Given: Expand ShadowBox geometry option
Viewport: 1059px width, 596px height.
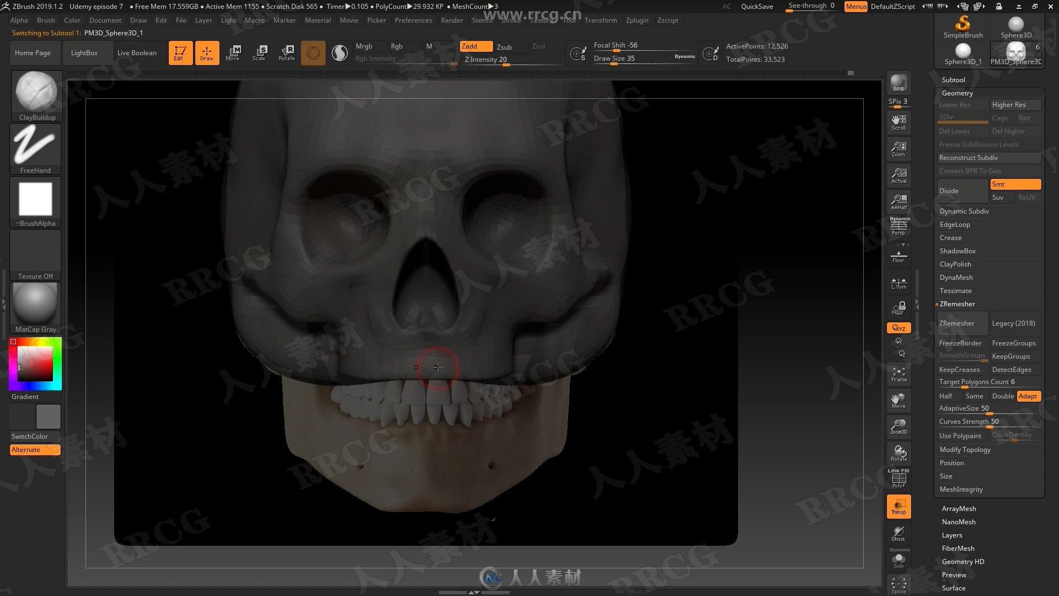Looking at the screenshot, I should click(x=957, y=251).
